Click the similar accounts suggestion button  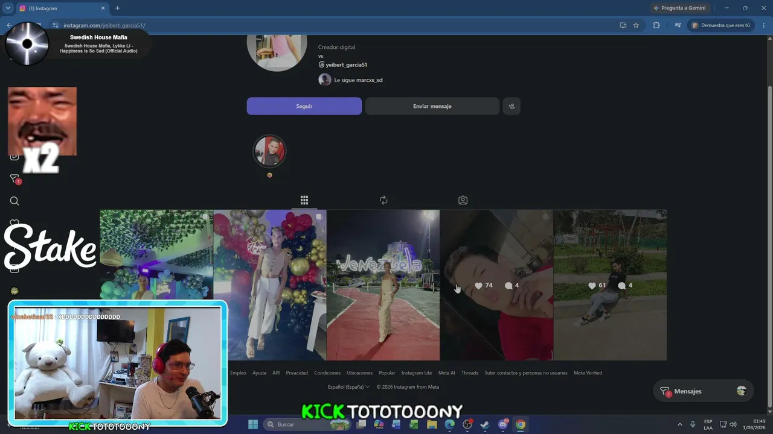coord(512,106)
